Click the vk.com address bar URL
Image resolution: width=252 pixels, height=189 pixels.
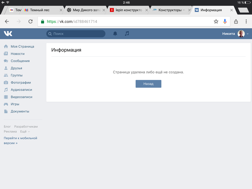coord(72,21)
